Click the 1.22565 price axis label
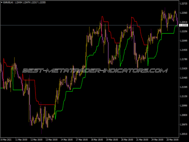189x142 pixels. pyautogui.click(x=183, y=13)
